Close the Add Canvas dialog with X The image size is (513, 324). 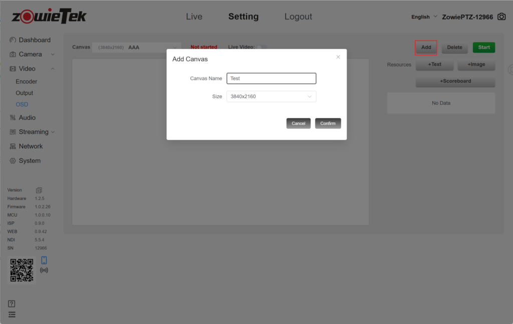click(x=338, y=57)
